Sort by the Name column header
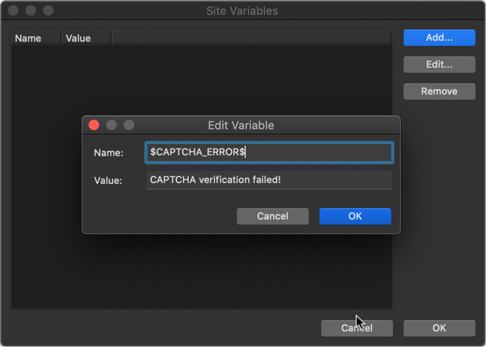 (x=37, y=38)
